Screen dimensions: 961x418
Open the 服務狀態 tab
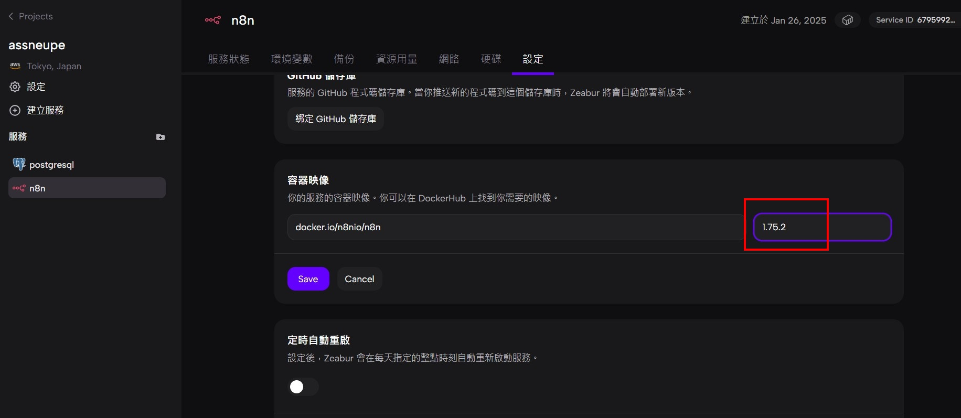(x=229, y=59)
